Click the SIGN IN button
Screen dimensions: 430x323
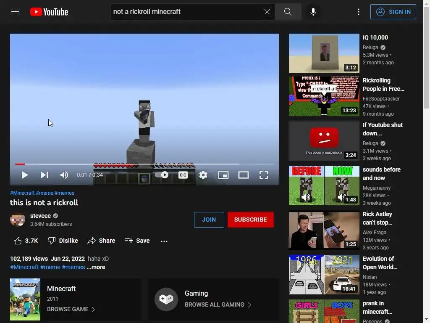(x=393, y=12)
